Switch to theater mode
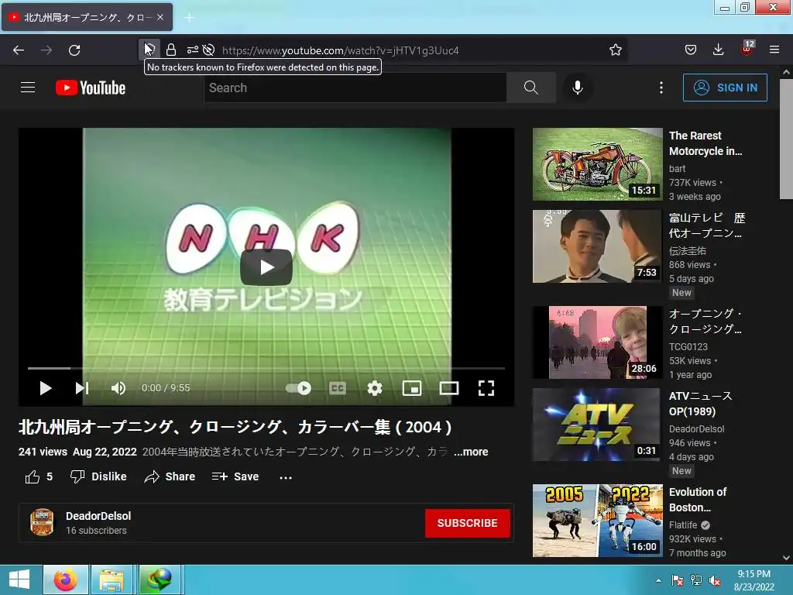This screenshot has height=595, width=793. click(449, 388)
